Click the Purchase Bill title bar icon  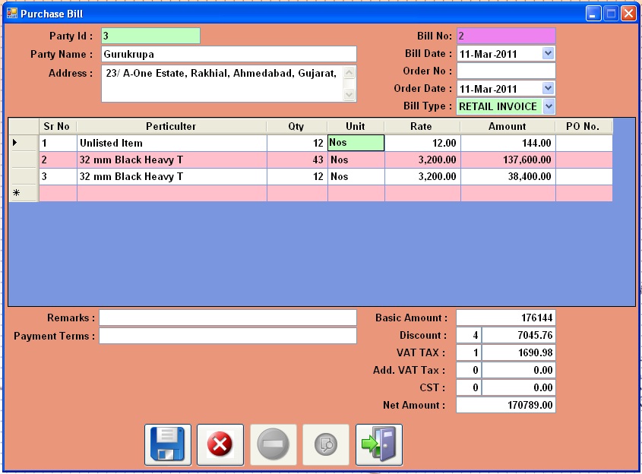(11, 13)
